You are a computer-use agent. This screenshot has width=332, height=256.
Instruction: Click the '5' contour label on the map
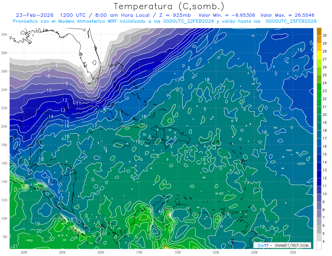[37, 65]
